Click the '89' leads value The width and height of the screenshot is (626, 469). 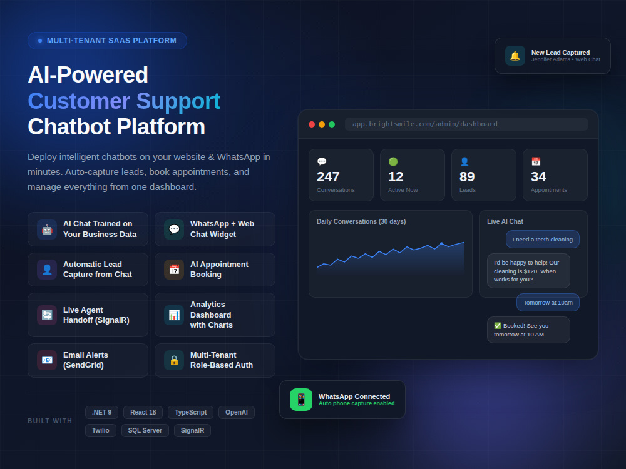click(467, 177)
